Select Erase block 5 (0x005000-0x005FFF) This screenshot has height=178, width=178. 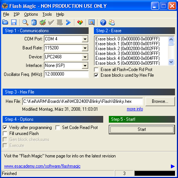128,63
